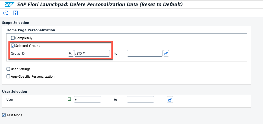Click the Group ID upper limit field

point(144,54)
